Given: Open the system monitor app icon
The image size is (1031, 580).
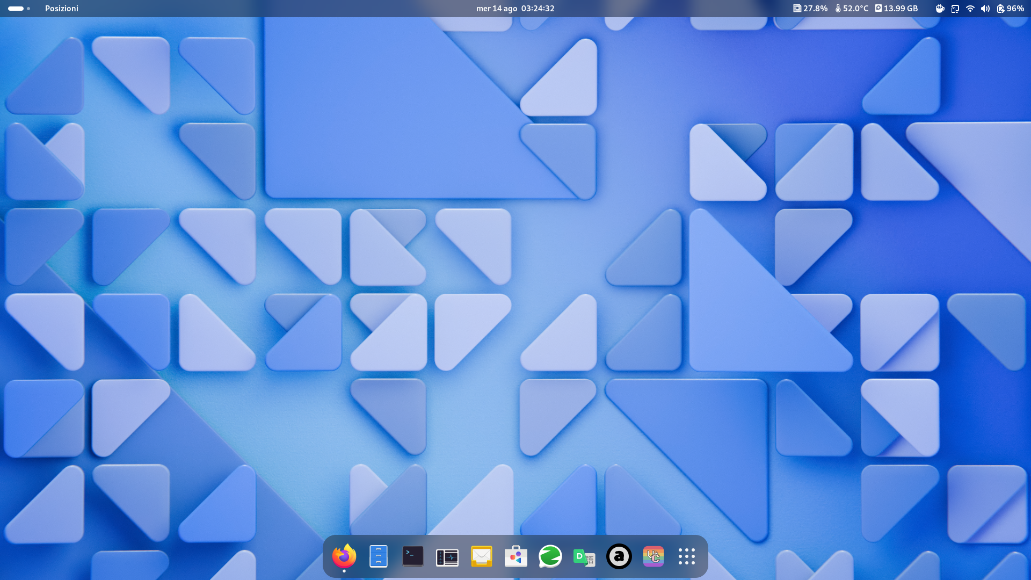Looking at the screenshot, I should click(x=447, y=557).
